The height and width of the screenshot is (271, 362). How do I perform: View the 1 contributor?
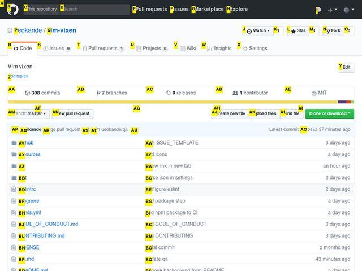pyautogui.click(x=250, y=93)
